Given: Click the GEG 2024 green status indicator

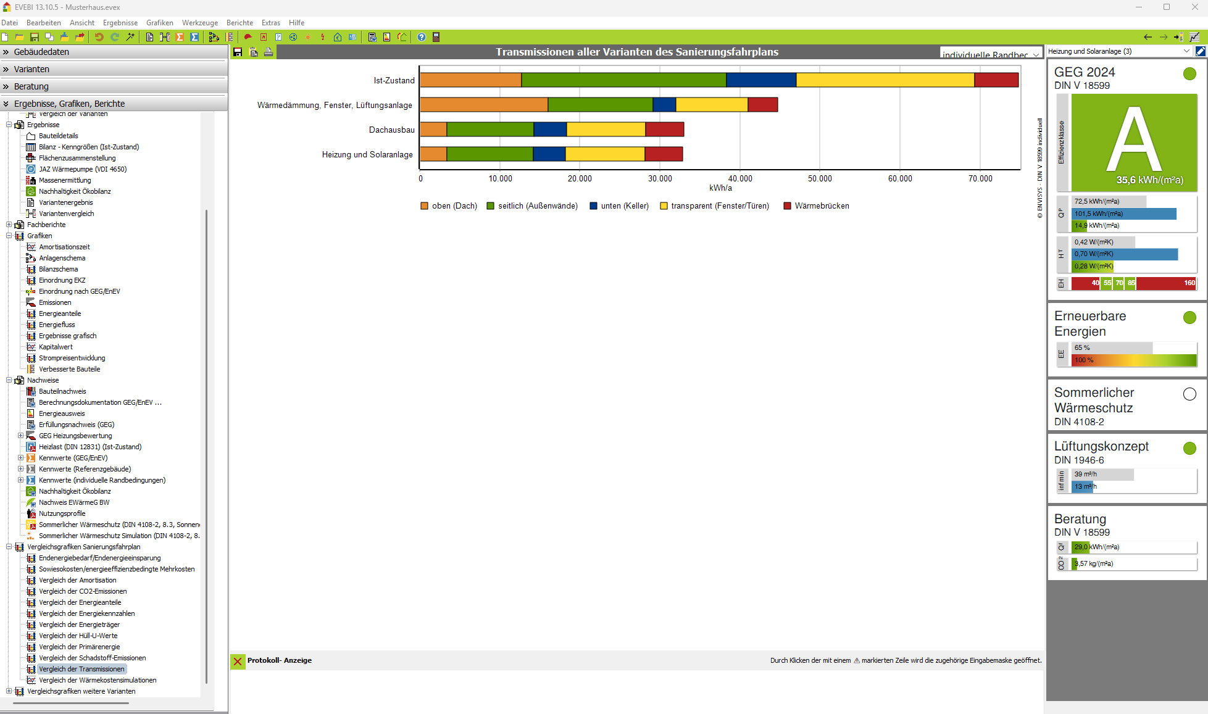Looking at the screenshot, I should (1189, 74).
